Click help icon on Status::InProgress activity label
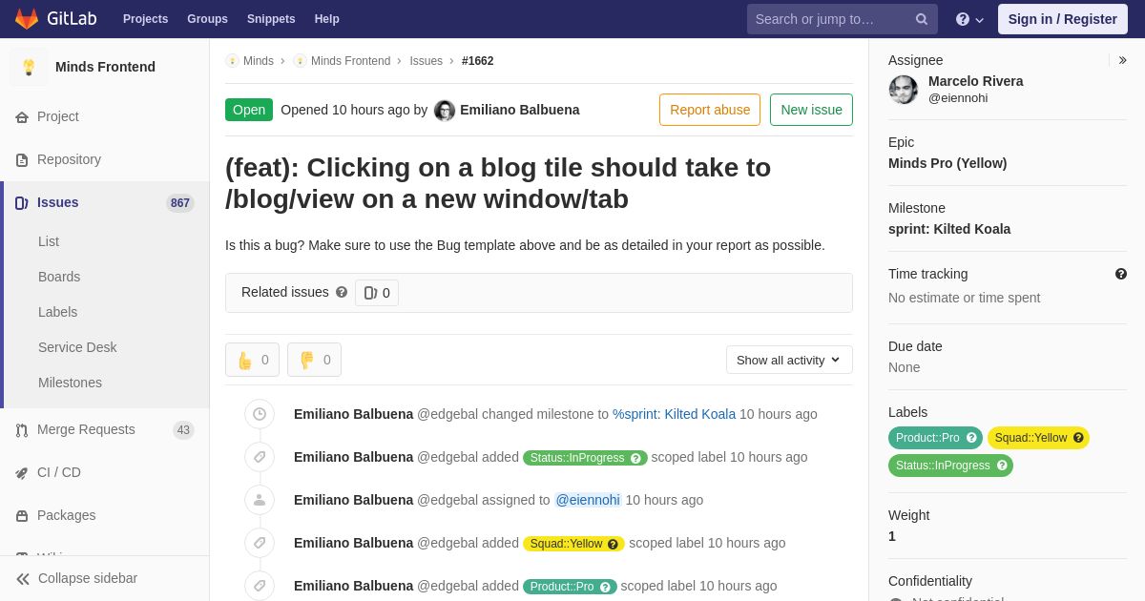1145x601 pixels. 635,458
